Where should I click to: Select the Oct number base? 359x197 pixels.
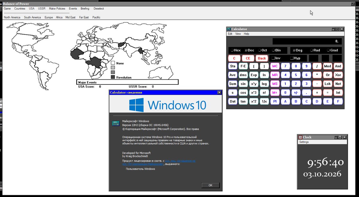coord(263,50)
